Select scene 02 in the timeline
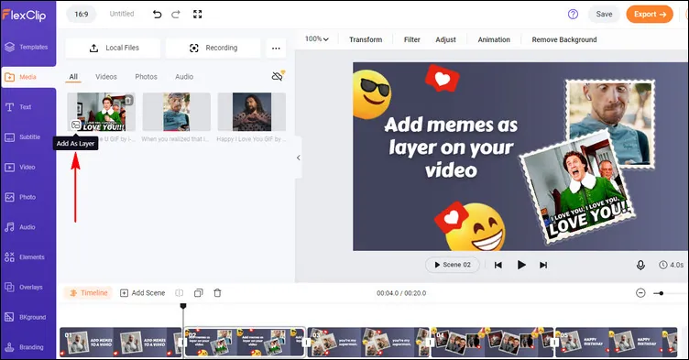689x360 pixels. [245, 342]
